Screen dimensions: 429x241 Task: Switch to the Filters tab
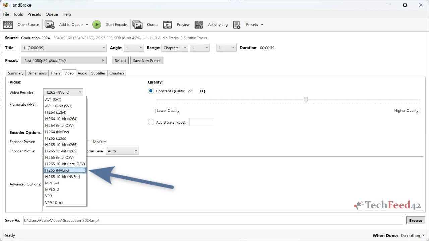(x=56, y=73)
